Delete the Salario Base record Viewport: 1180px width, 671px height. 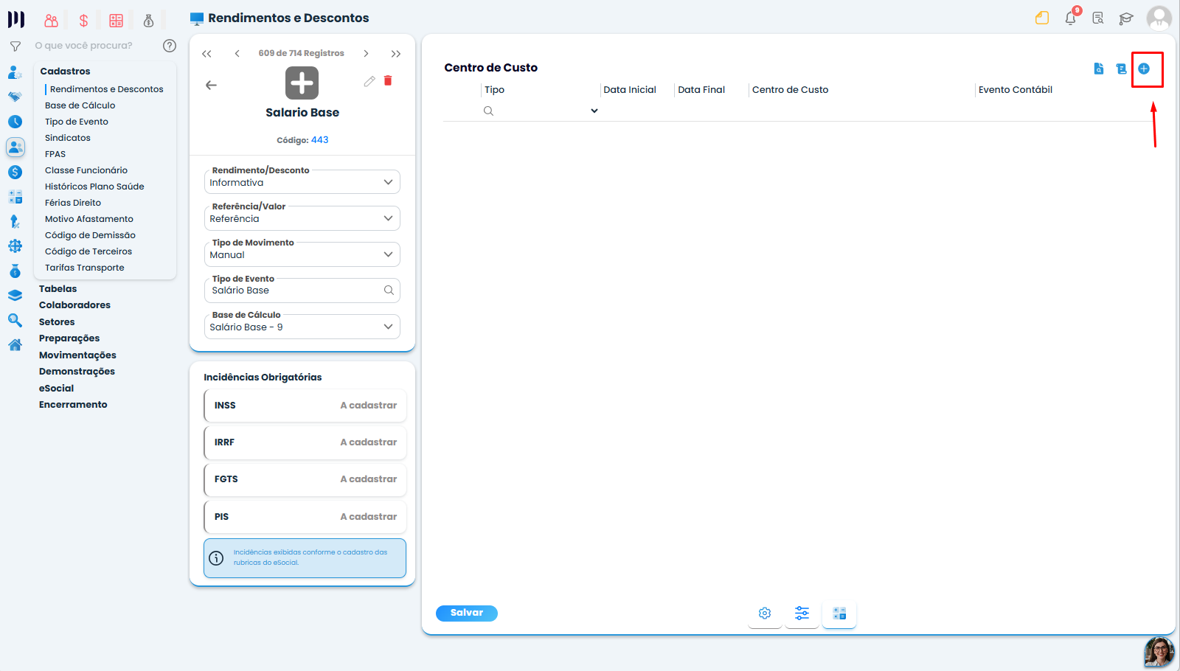388,81
